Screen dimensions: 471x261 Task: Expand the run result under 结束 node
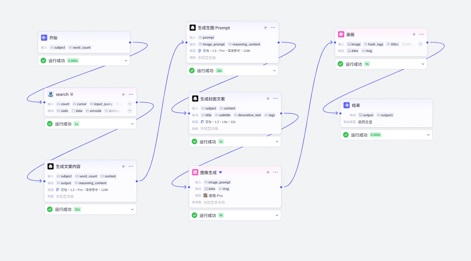point(428,135)
